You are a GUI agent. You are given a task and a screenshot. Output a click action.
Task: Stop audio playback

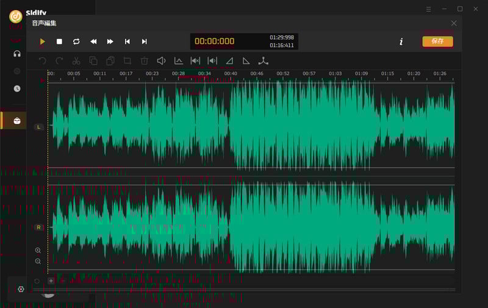click(59, 41)
